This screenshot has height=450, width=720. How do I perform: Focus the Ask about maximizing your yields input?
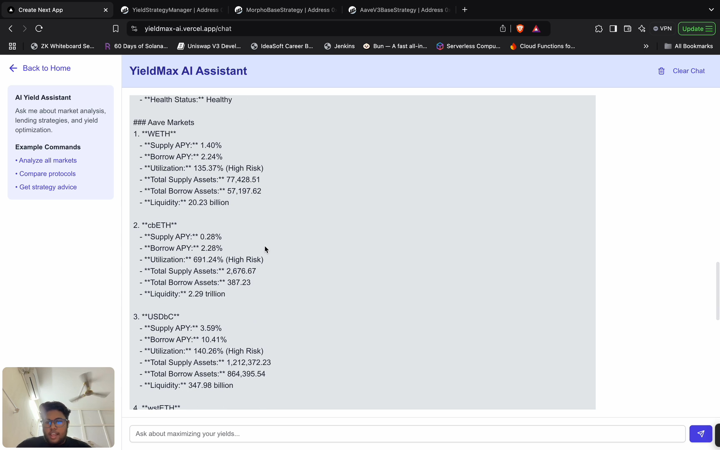tap(407, 434)
